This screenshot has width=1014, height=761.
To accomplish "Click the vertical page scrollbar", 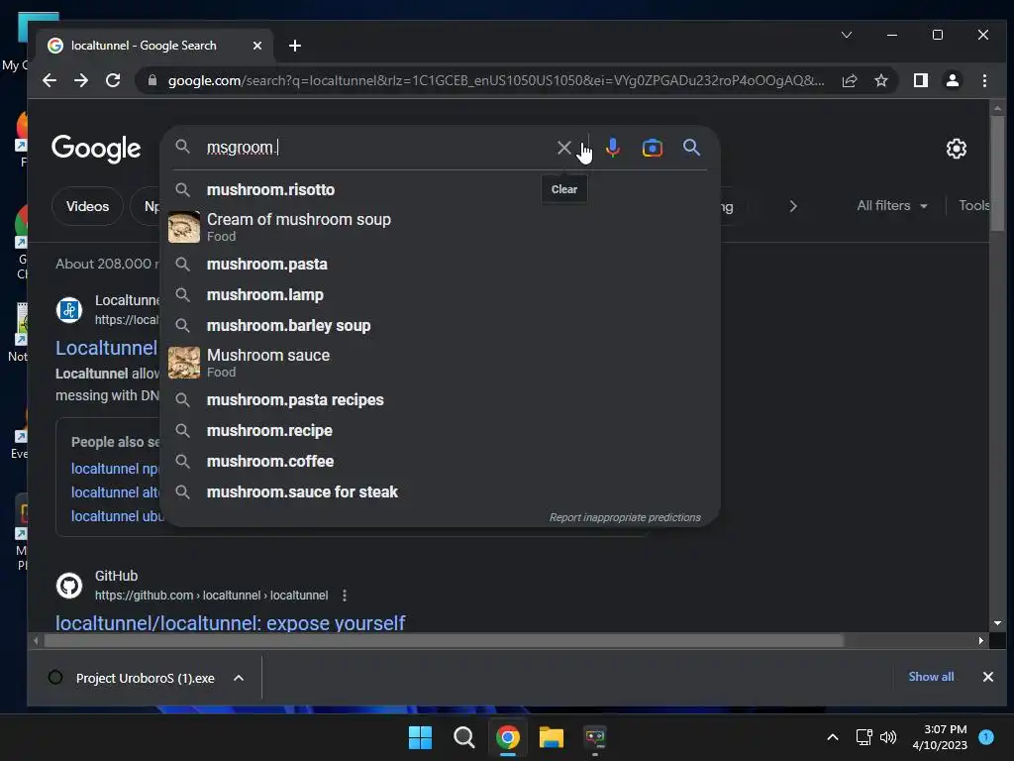I will tap(997, 172).
